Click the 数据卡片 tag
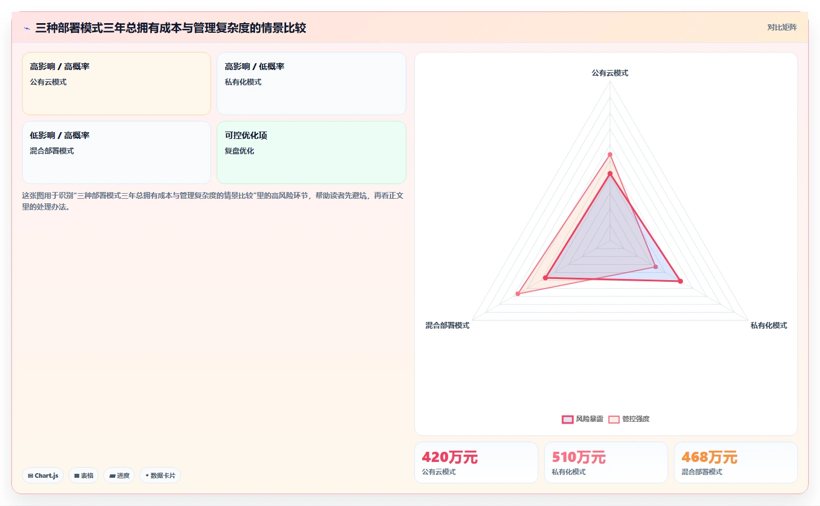 click(x=160, y=476)
